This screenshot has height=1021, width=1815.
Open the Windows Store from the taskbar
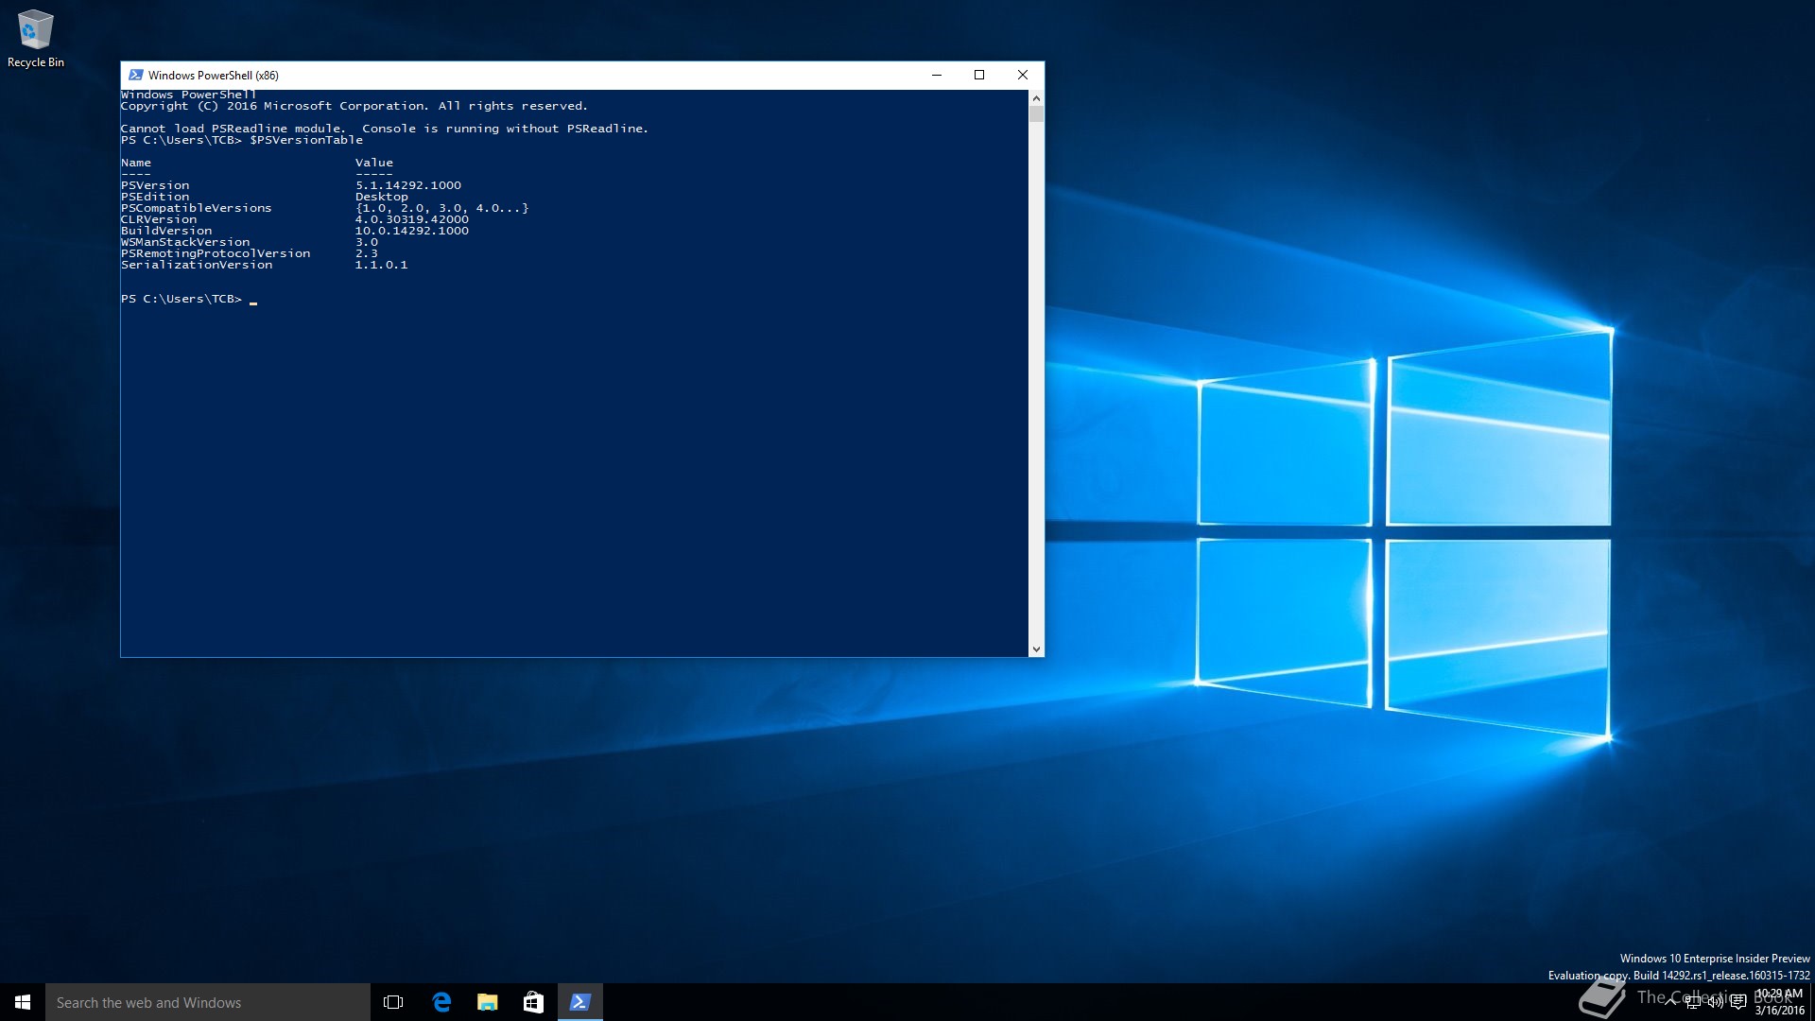(x=533, y=1002)
